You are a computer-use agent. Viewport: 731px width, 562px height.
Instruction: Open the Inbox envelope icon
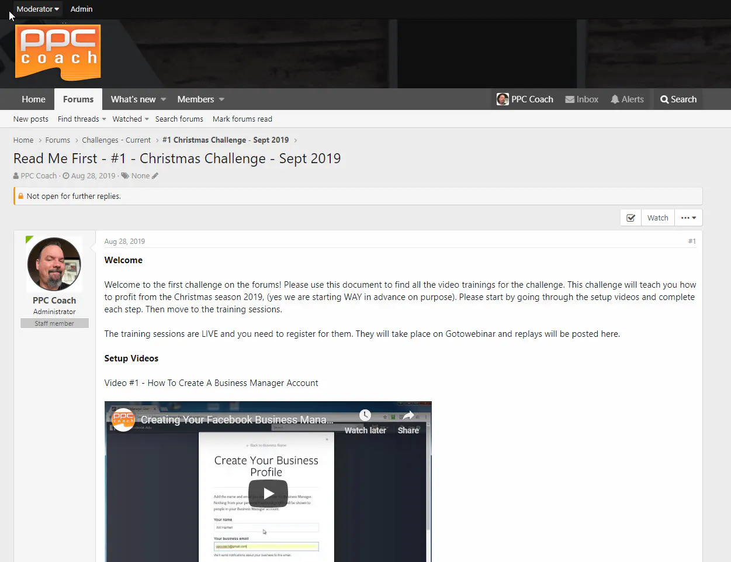click(x=570, y=99)
